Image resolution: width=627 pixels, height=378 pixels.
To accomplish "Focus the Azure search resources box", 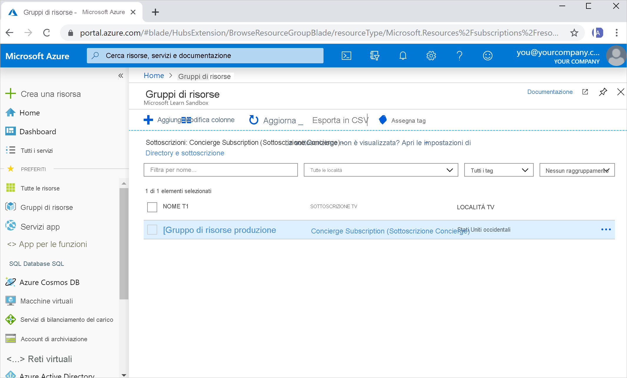I will click(205, 56).
